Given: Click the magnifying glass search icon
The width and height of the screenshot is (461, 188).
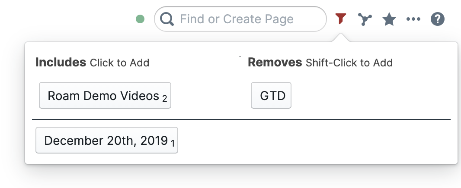Looking at the screenshot, I should (167, 19).
